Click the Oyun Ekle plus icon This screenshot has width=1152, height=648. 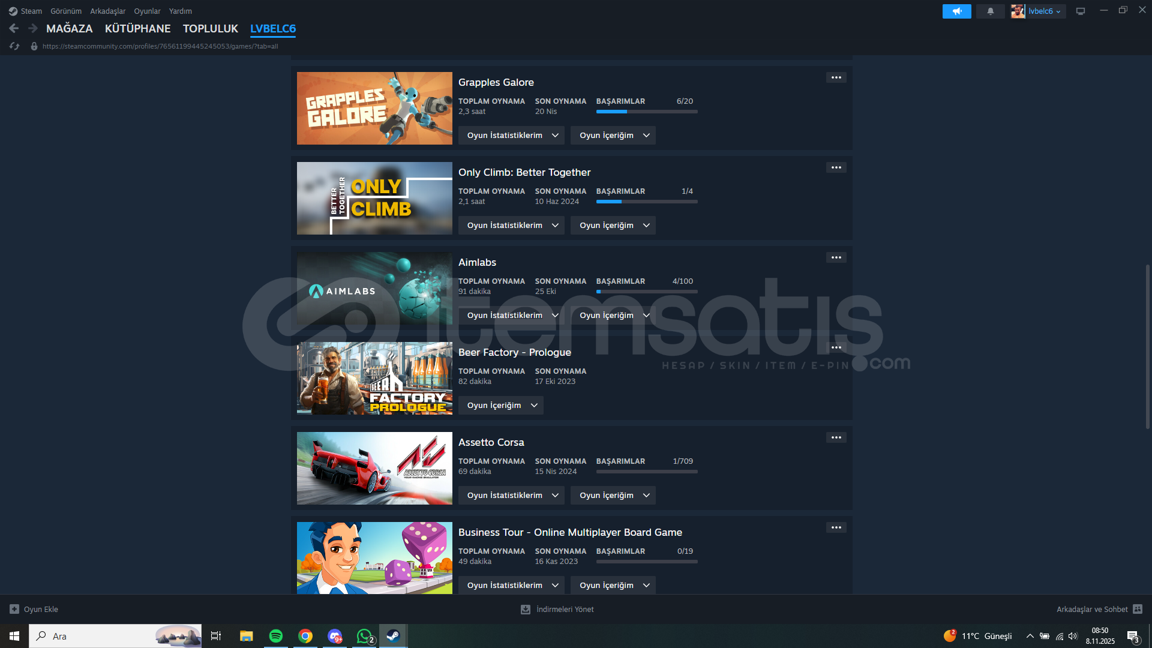pyautogui.click(x=14, y=609)
